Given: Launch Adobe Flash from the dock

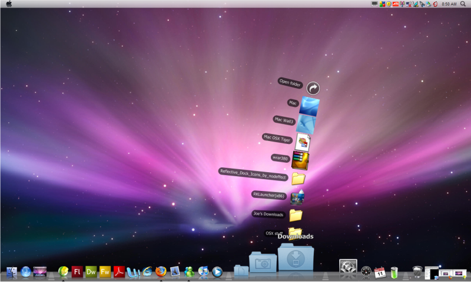Looking at the screenshot, I should point(77,272).
